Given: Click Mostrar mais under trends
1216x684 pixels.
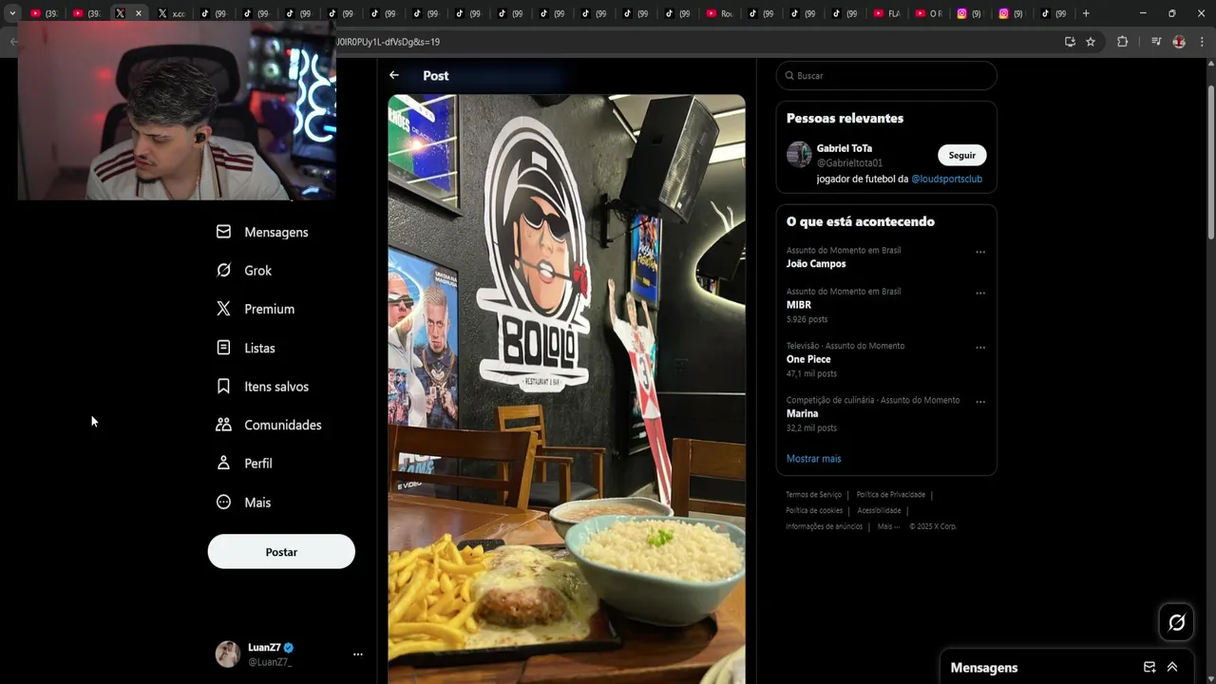Looking at the screenshot, I should pyautogui.click(x=813, y=459).
